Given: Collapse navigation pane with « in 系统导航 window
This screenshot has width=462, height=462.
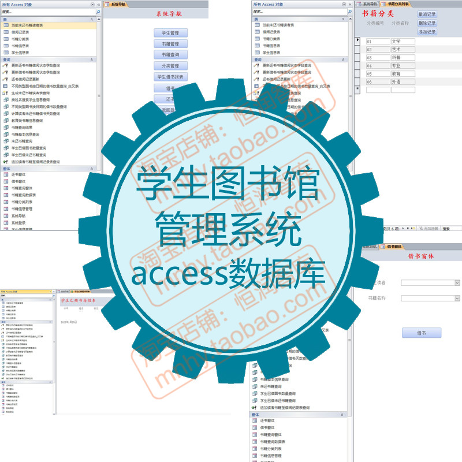Looking at the screenshot, I should point(99,5).
